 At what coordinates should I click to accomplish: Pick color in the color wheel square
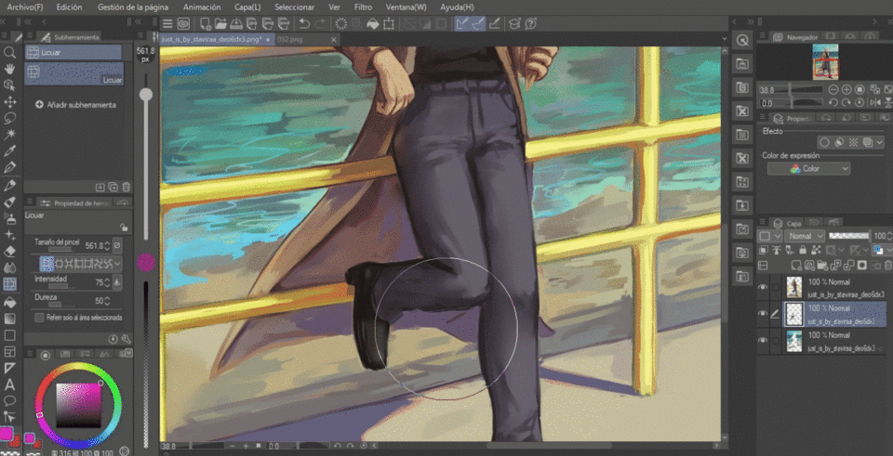[78, 406]
